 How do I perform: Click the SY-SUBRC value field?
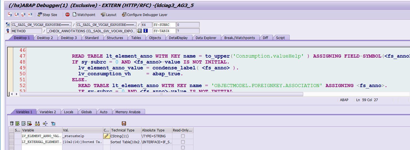[188, 25]
